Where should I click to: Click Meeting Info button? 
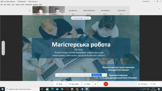22,2
